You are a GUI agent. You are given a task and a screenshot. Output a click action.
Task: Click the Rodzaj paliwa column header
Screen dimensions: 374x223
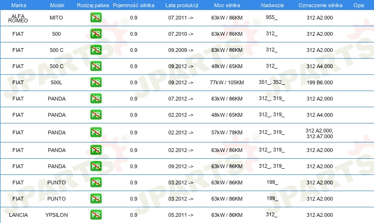pos(93,5)
